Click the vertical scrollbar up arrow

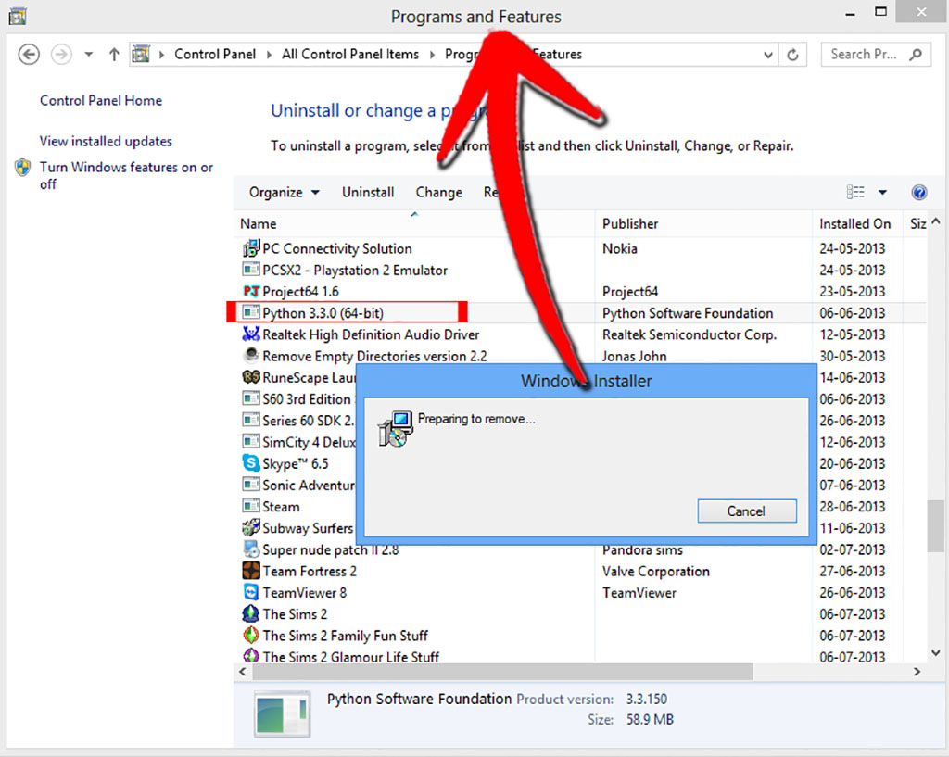936,221
